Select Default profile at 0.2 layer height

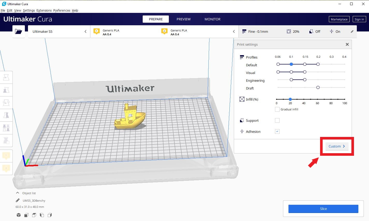[318, 64]
